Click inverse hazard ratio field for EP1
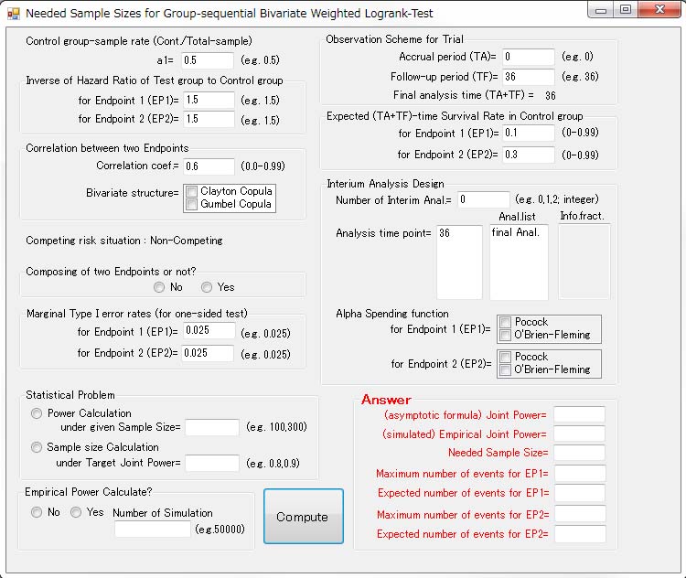This screenshot has width=686, height=578. coord(209,100)
